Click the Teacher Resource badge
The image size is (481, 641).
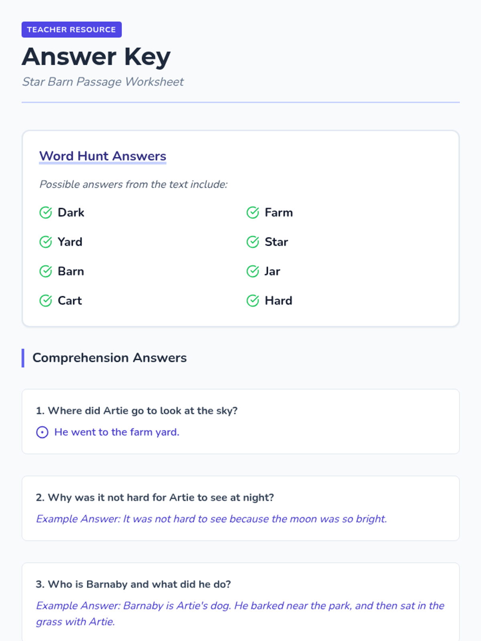click(71, 30)
